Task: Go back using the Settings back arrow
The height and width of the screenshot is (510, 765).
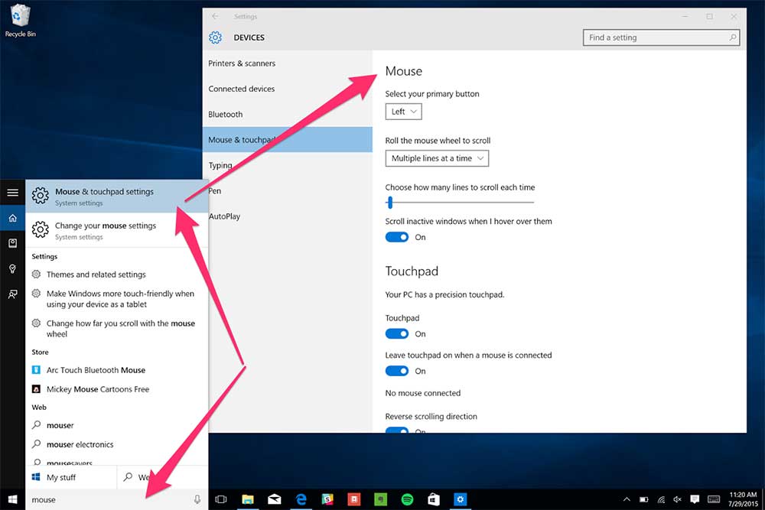Action: [216, 16]
